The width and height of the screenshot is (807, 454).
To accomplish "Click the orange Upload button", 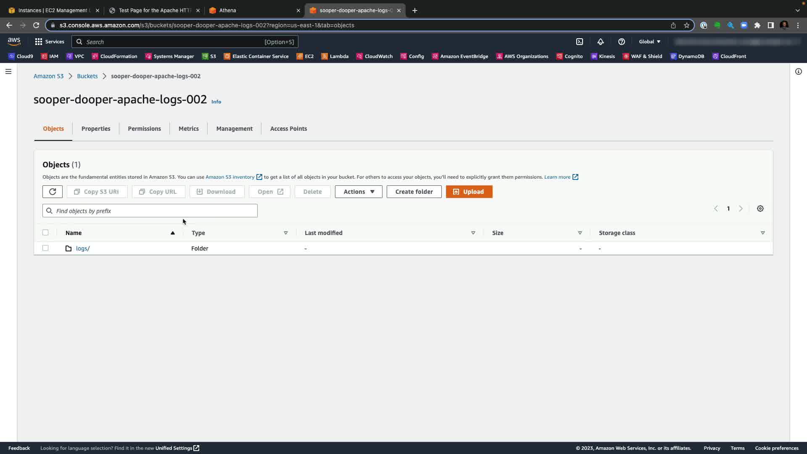I will (x=469, y=192).
